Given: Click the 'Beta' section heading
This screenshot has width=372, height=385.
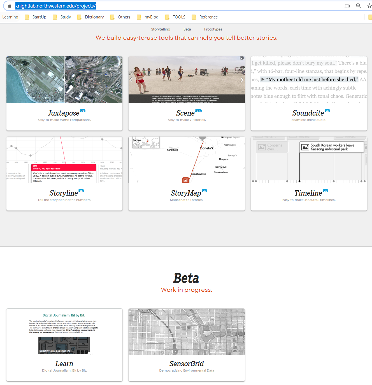Looking at the screenshot, I should 186,278.
